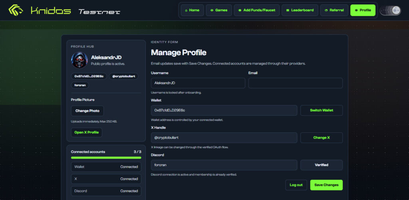Click the AleksandrJD skull avatar

tap(79, 60)
